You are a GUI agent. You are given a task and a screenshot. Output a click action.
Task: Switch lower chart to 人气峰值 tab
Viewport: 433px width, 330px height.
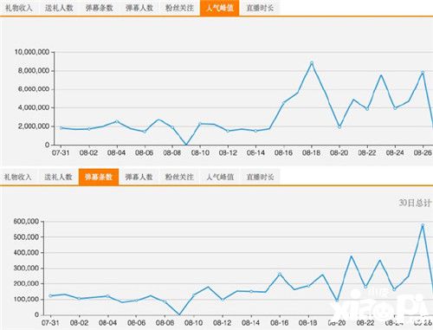click(220, 177)
